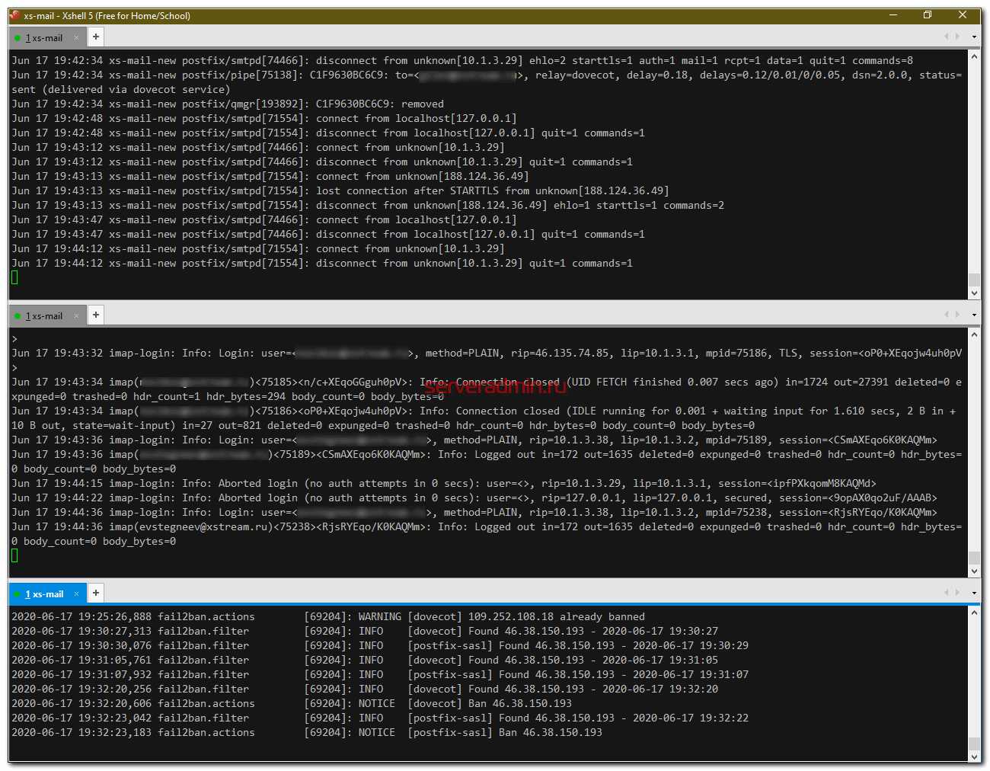This screenshot has width=990, height=771.
Task: Click next-tab arrow in the middle pane
Action: pos(957,315)
